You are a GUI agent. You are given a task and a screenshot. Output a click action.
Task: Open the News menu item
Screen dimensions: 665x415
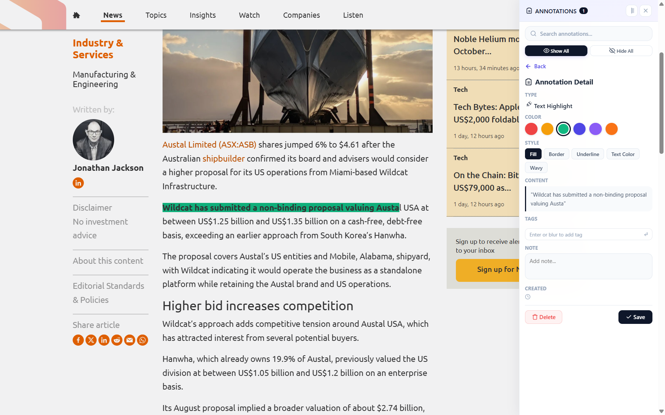(x=113, y=15)
